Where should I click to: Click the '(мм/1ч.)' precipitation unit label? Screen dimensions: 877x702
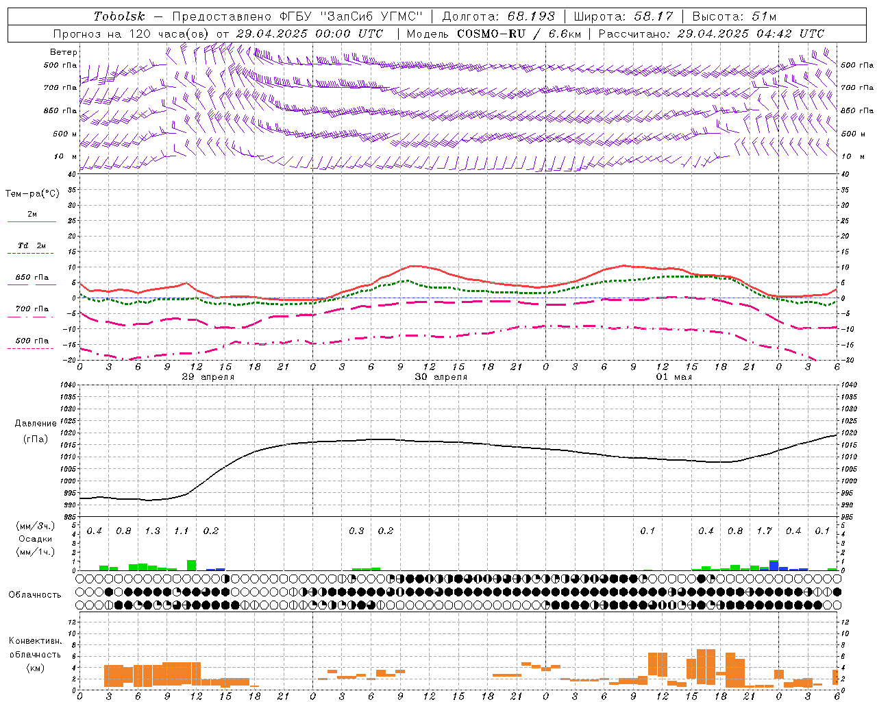click(x=35, y=553)
